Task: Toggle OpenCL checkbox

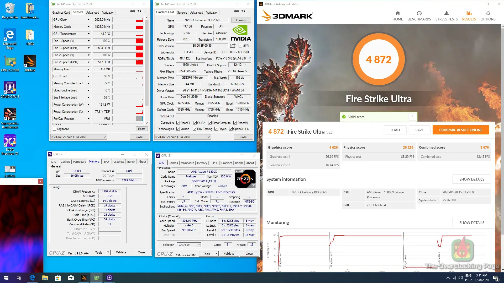Action: coord(178,123)
